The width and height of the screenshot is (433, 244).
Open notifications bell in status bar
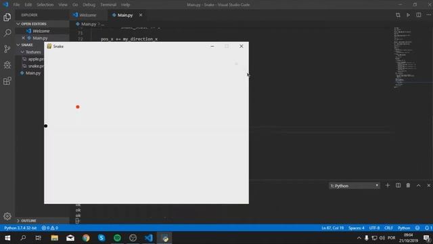428,228
